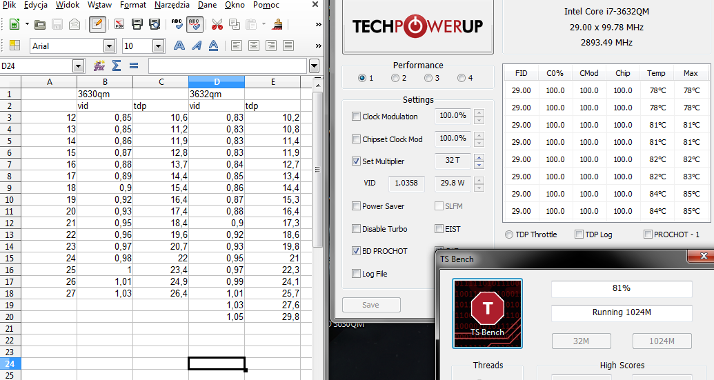Open the font size dropdown
The image size is (714, 380).
[x=158, y=46]
